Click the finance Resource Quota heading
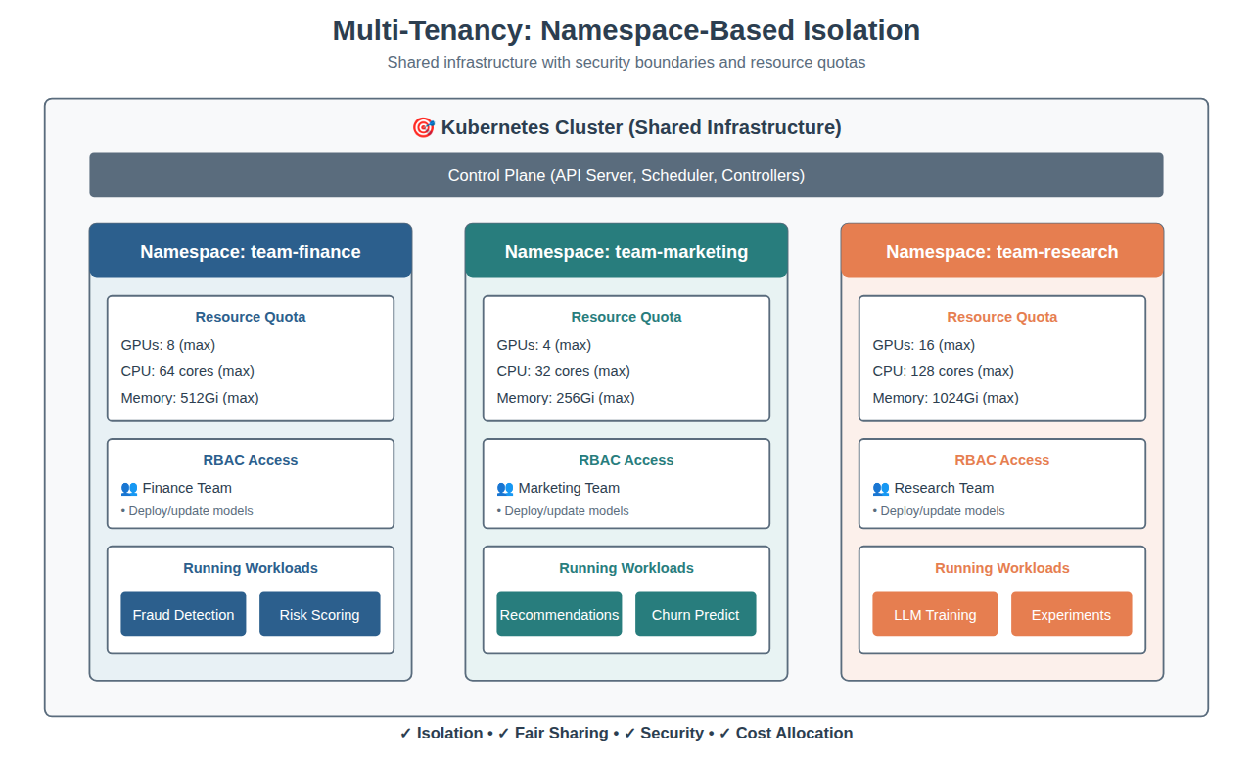Image resolution: width=1253 pixels, height=762 pixels. pos(251,317)
